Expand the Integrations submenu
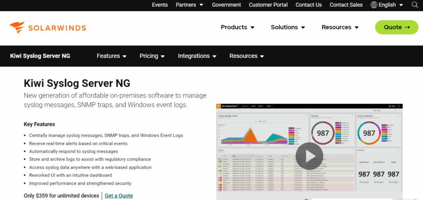 coord(197,56)
